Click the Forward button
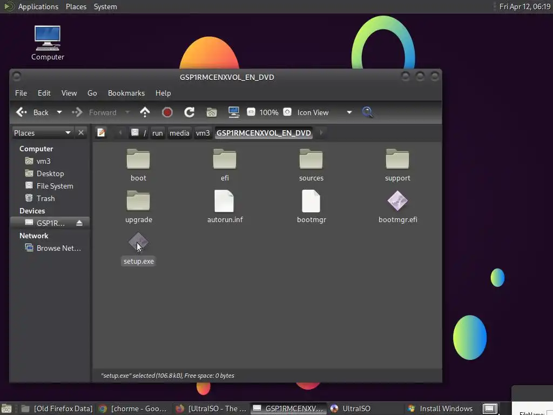 (x=94, y=112)
